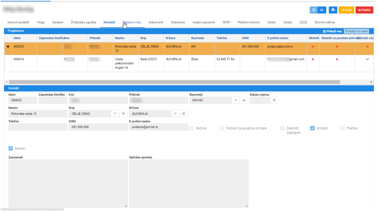Click the 02 845 77 56 phone cell
The width and height of the screenshot is (379, 213).
[227, 63]
